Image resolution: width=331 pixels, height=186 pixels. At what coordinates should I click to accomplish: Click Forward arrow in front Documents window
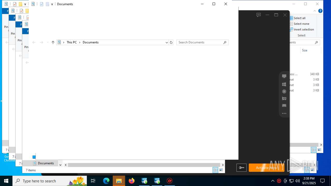point(41,42)
